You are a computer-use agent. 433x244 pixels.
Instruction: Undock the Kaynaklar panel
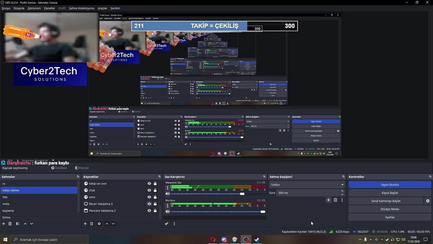[159, 177]
